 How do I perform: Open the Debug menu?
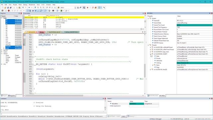(x=25, y=5)
